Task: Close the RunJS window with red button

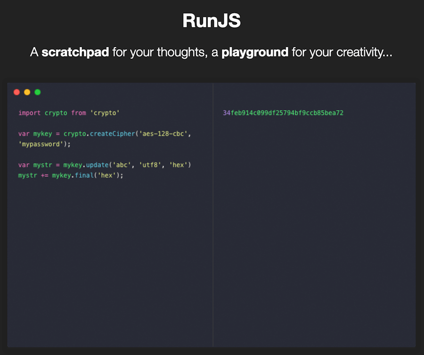Action: coord(17,92)
